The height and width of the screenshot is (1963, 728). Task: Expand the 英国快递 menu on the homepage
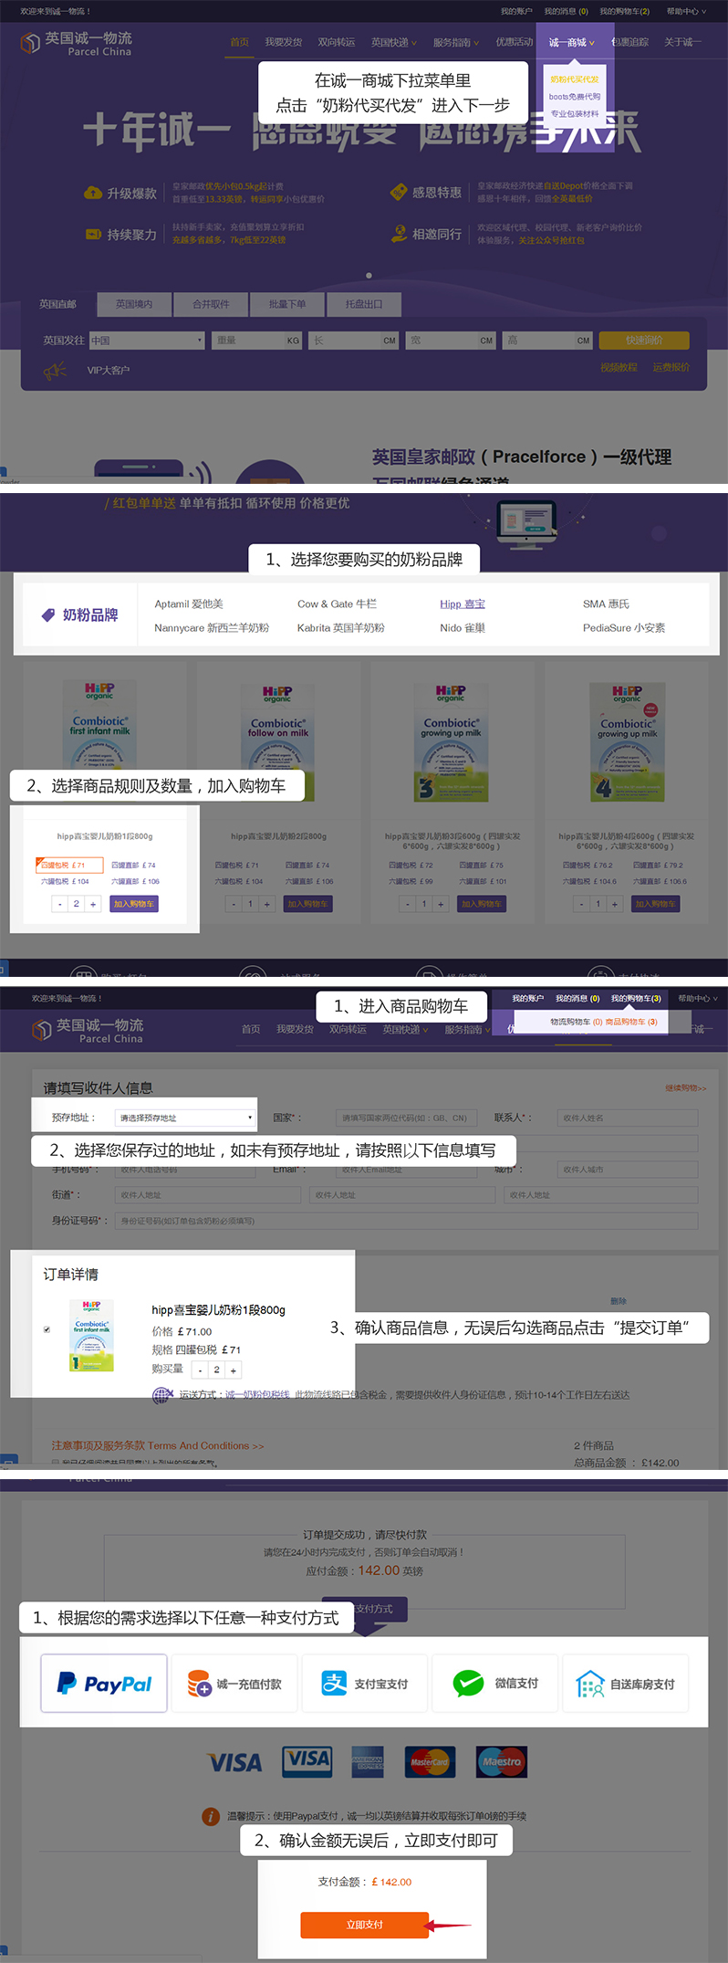pyautogui.click(x=394, y=42)
